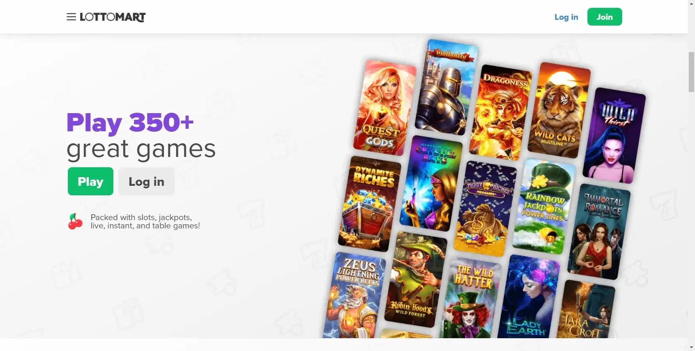The width and height of the screenshot is (695, 351).
Task: Click the green Play button
Action: point(91,181)
